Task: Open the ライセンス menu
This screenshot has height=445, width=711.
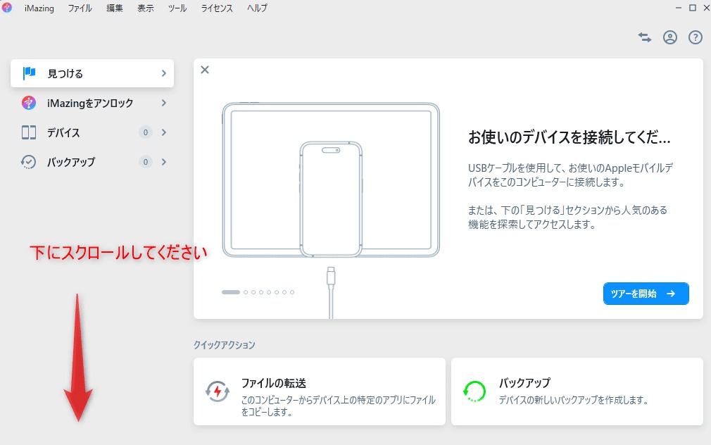Action: (218, 8)
